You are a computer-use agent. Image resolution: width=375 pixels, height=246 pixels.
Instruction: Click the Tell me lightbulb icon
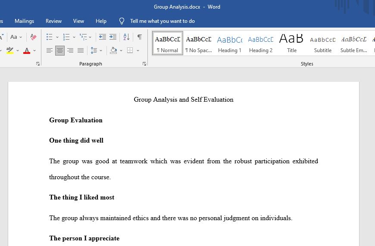click(122, 21)
